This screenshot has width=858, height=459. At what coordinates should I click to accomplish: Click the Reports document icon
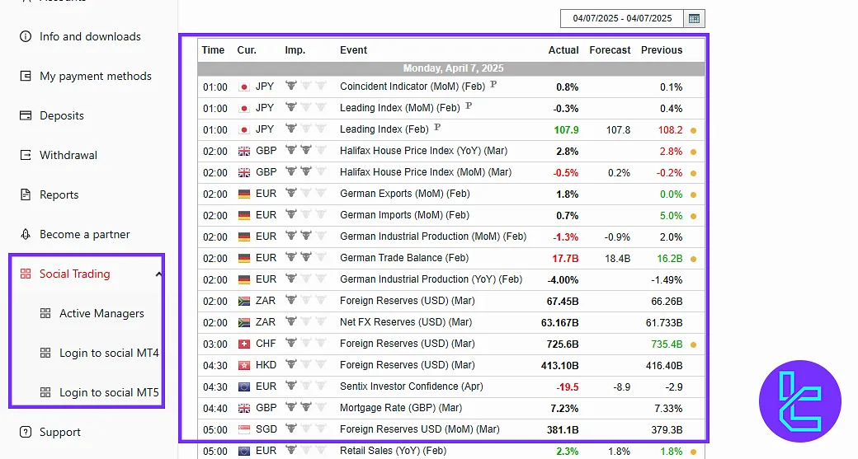click(x=25, y=194)
